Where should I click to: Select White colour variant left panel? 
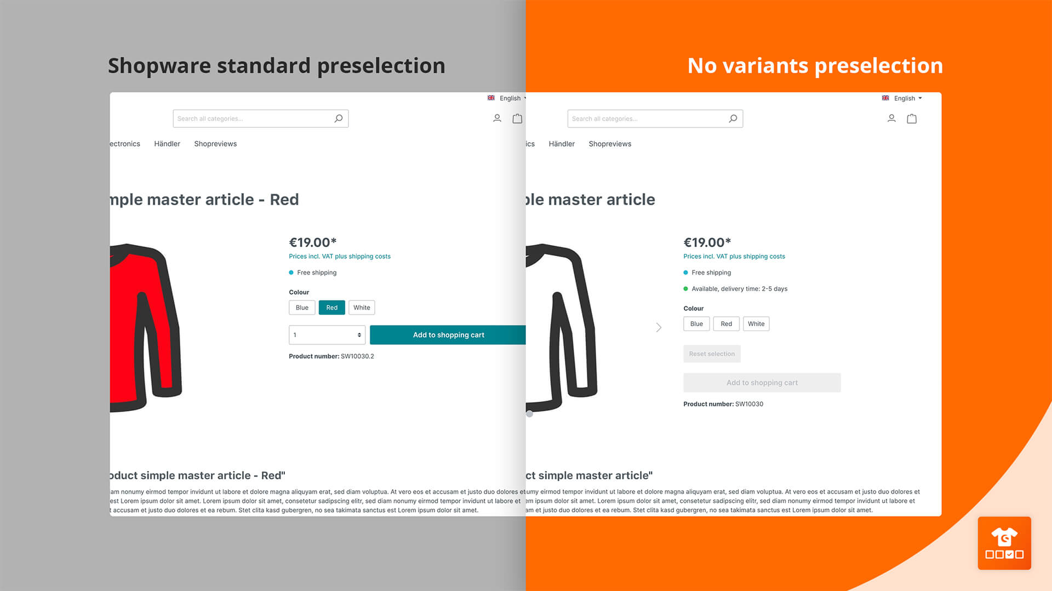(361, 308)
